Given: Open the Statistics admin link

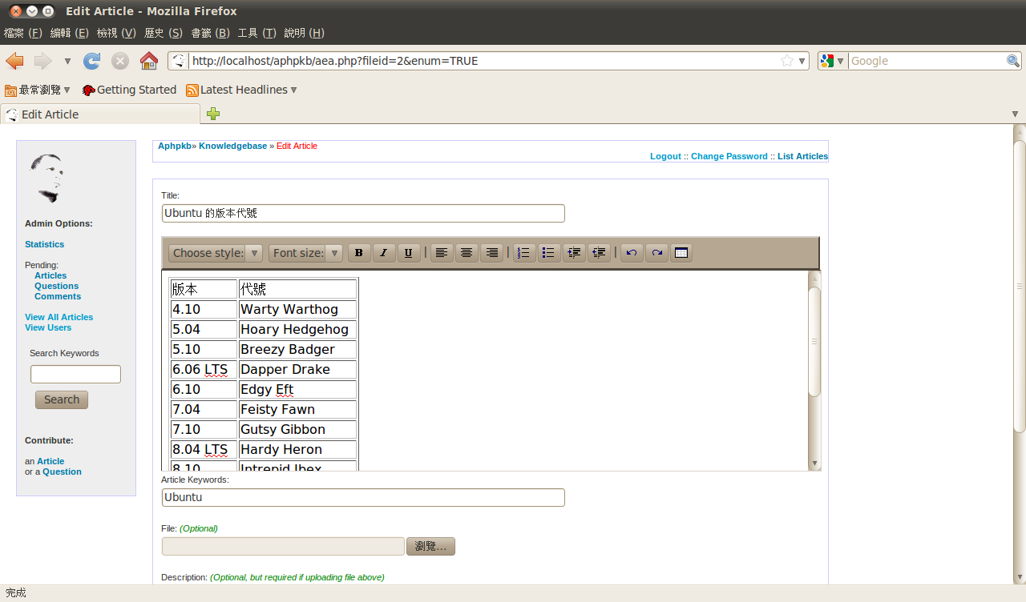Looking at the screenshot, I should pyautogui.click(x=44, y=244).
